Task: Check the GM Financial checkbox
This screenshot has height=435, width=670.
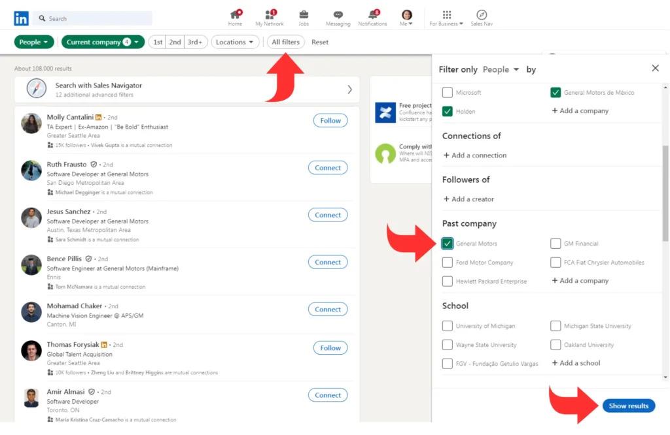Action: pyautogui.click(x=555, y=244)
